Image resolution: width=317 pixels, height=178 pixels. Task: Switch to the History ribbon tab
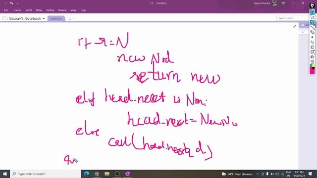50,10
